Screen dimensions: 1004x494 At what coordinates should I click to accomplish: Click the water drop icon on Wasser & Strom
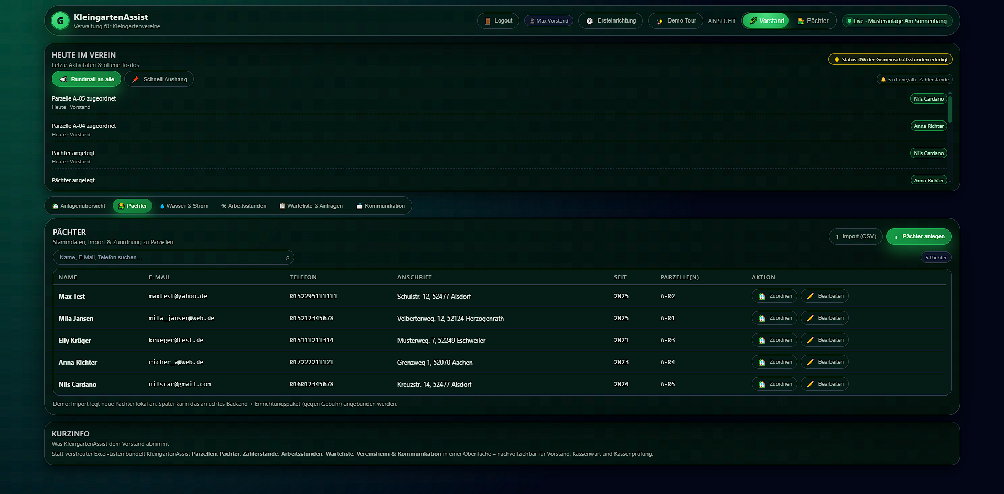163,206
